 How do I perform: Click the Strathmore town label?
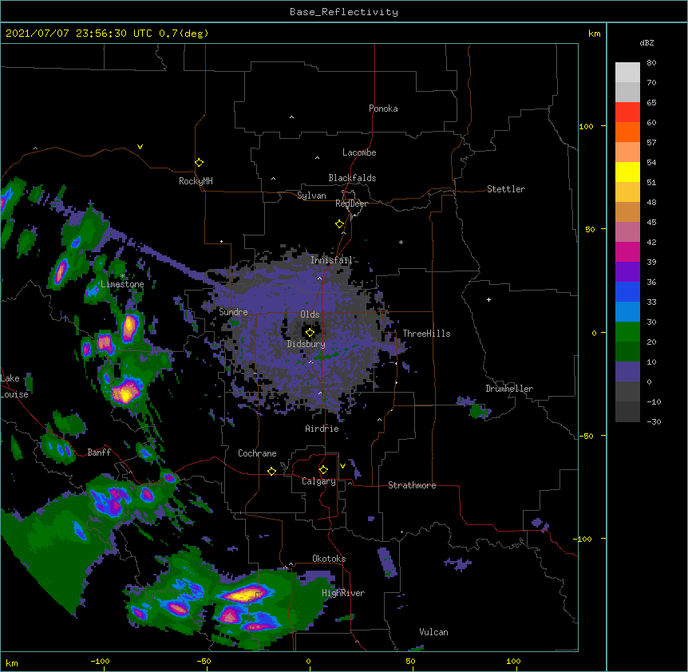pyautogui.click(x=412, y=485)
